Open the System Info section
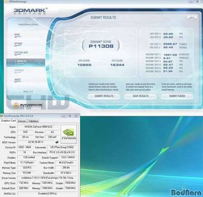This screenshot has height=197, width=203. 21,53
